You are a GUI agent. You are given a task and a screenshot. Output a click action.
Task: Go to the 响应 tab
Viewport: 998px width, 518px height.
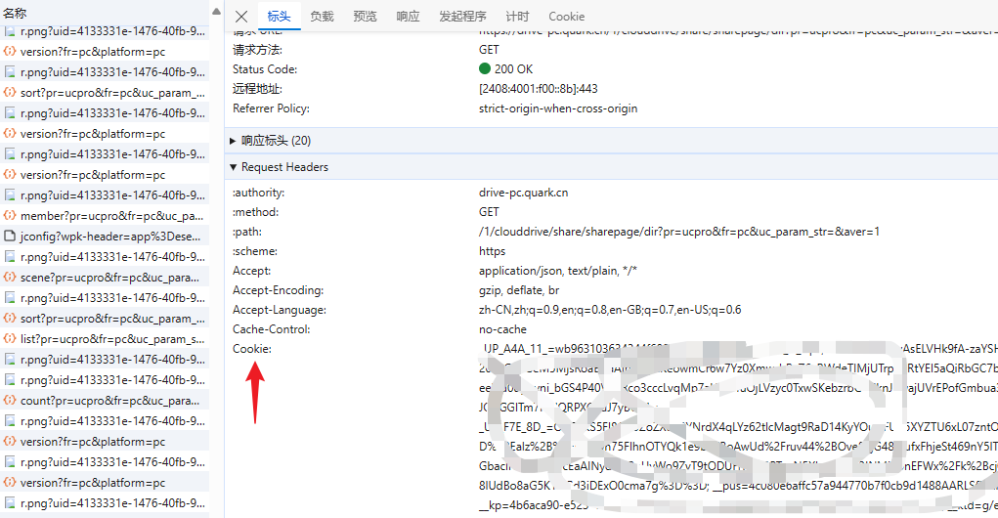(x=408, y=17)
